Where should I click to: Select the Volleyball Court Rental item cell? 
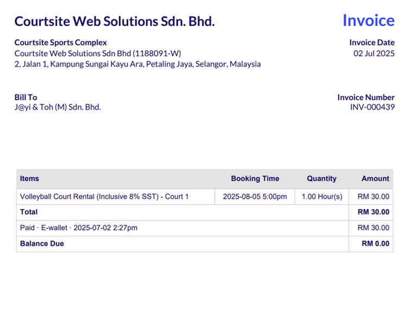click(x=115, y=197)
